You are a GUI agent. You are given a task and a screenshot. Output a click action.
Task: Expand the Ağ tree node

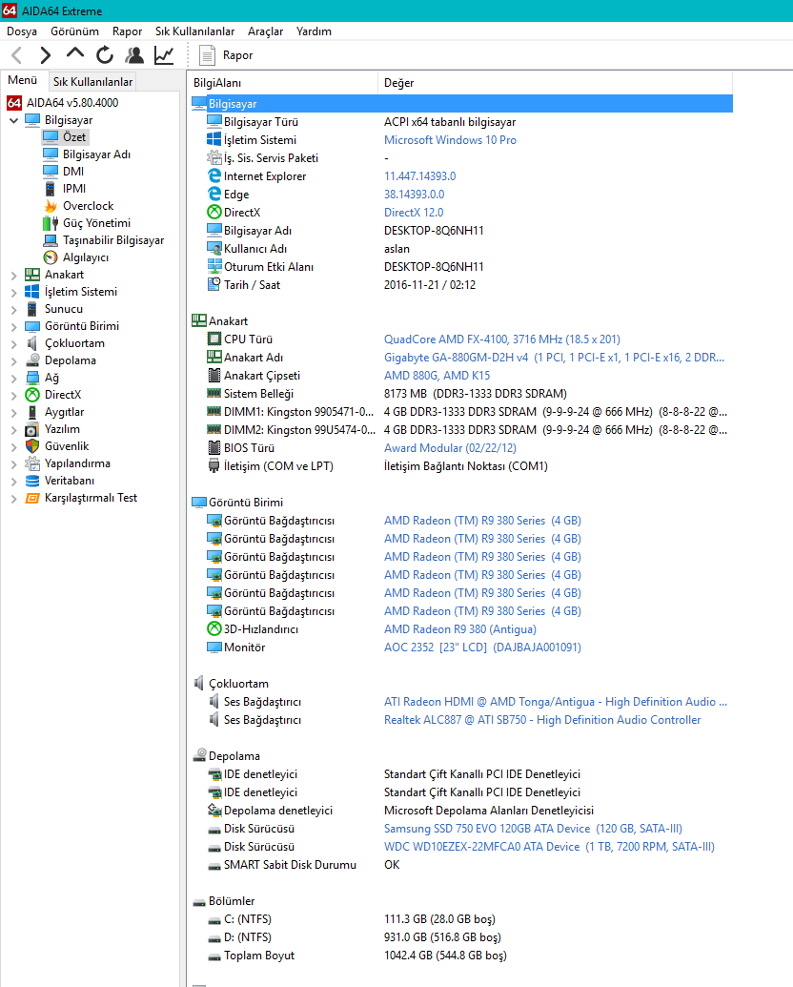[x=14, y=378]
